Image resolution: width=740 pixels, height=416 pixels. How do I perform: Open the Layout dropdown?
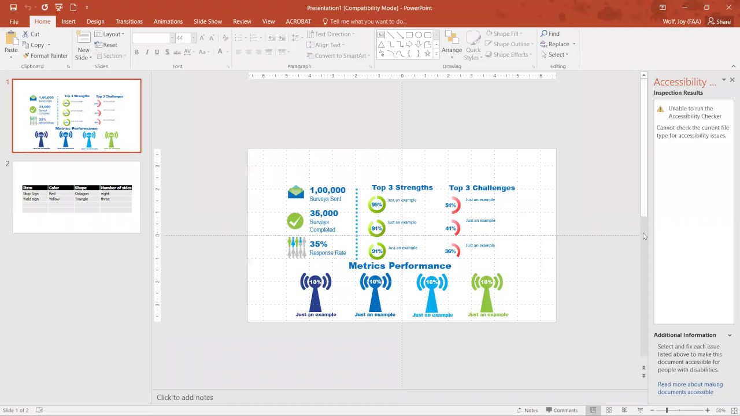point(109,34)
